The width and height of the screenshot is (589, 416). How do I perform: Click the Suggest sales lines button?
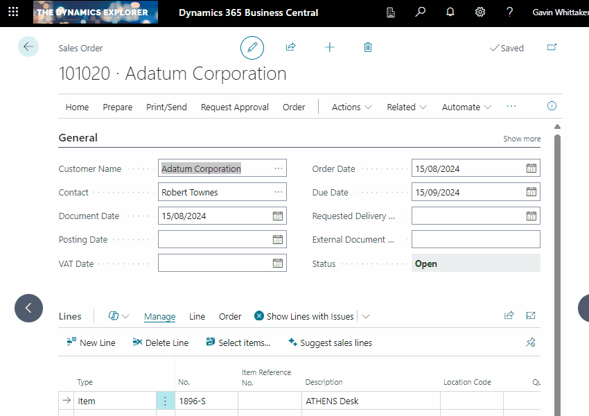pos(330,343)
